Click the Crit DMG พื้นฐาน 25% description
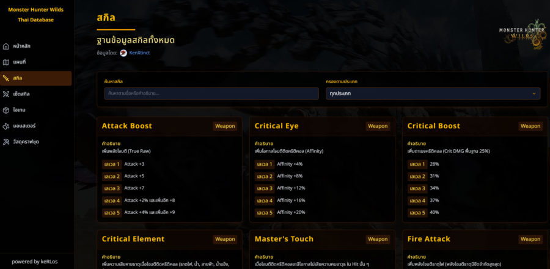Image resolution: width=550 pixels, height=269 pixels. (x=449, y=151)
